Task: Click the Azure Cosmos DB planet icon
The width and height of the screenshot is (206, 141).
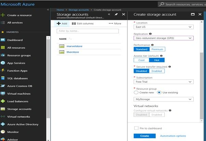Action: tap(3, 86)
